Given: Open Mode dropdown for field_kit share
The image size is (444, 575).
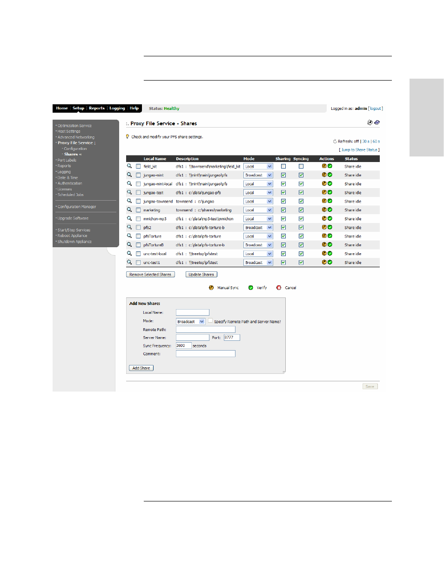Looking at the screenshot, I should (258, 166).
